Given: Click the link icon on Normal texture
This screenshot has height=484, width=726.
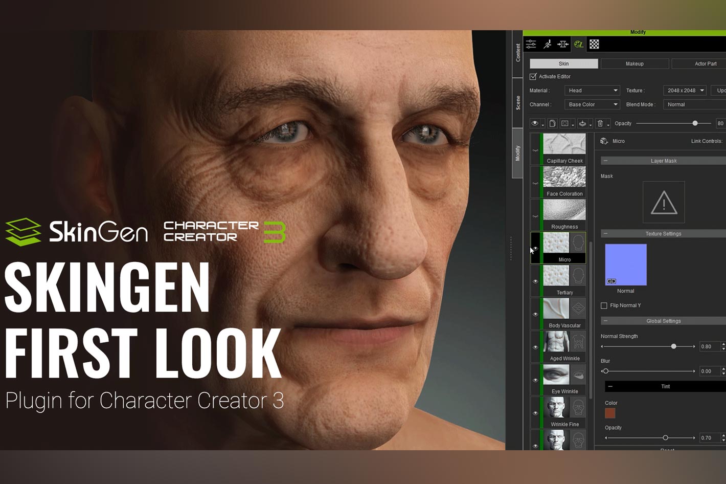Looking at the screenshot, I should 611,281.
